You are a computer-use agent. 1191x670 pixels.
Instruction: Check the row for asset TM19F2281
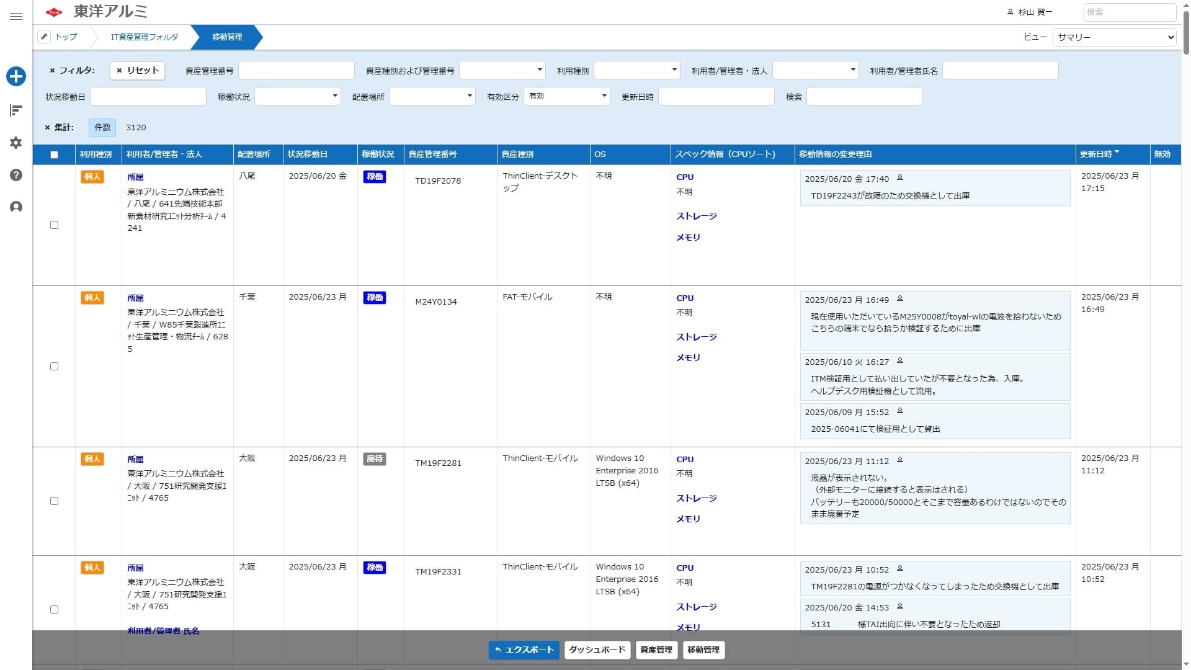point(54,501)
